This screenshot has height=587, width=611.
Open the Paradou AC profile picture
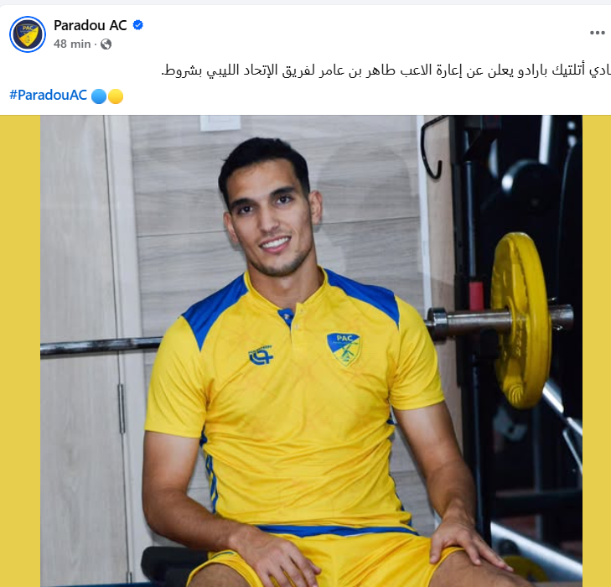click(28, 34)
